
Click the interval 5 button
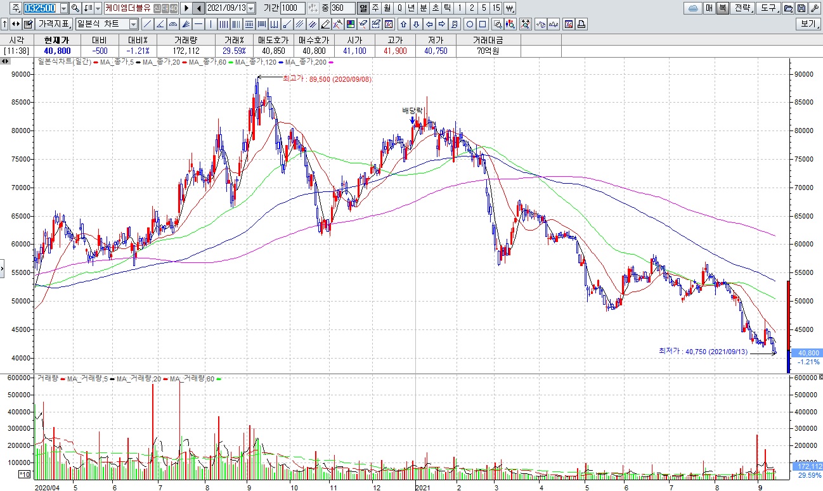coord(484,8)
